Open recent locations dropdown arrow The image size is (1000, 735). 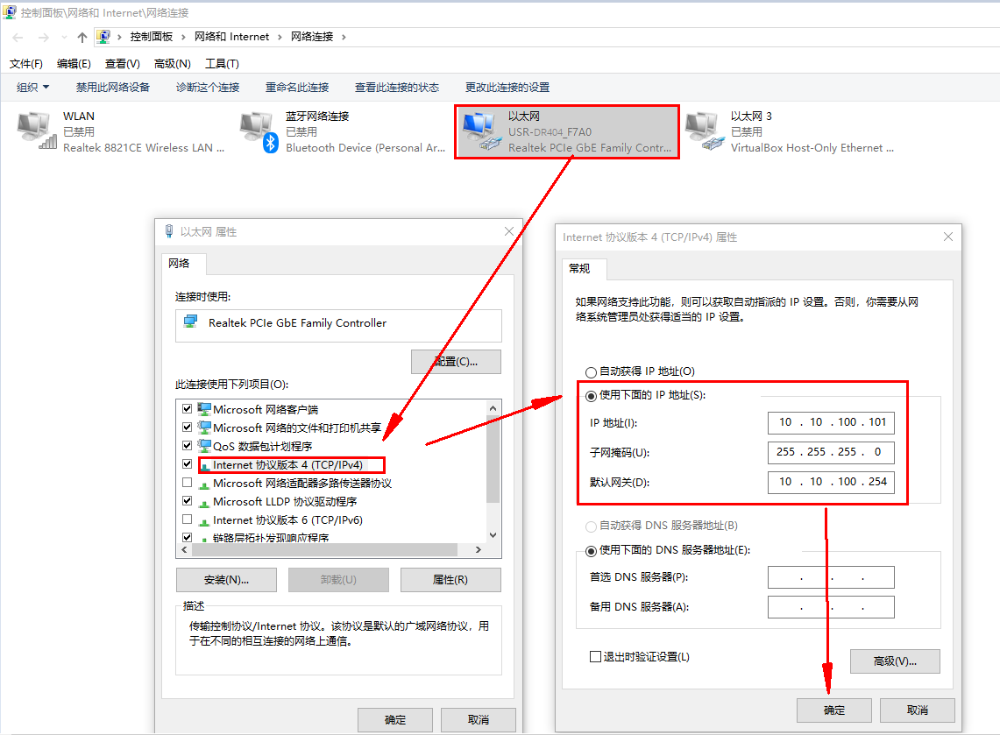[x=64, y=38]
